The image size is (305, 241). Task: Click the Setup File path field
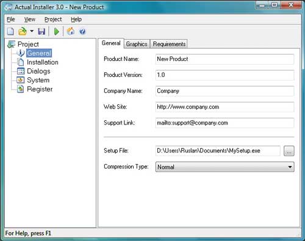point(218,151)
